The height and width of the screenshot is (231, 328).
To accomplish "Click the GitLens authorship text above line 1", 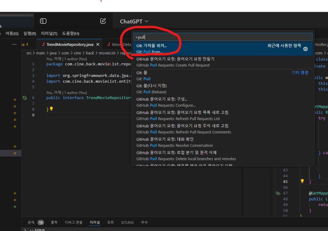I will pyautogui.click(x=66, y=59).
